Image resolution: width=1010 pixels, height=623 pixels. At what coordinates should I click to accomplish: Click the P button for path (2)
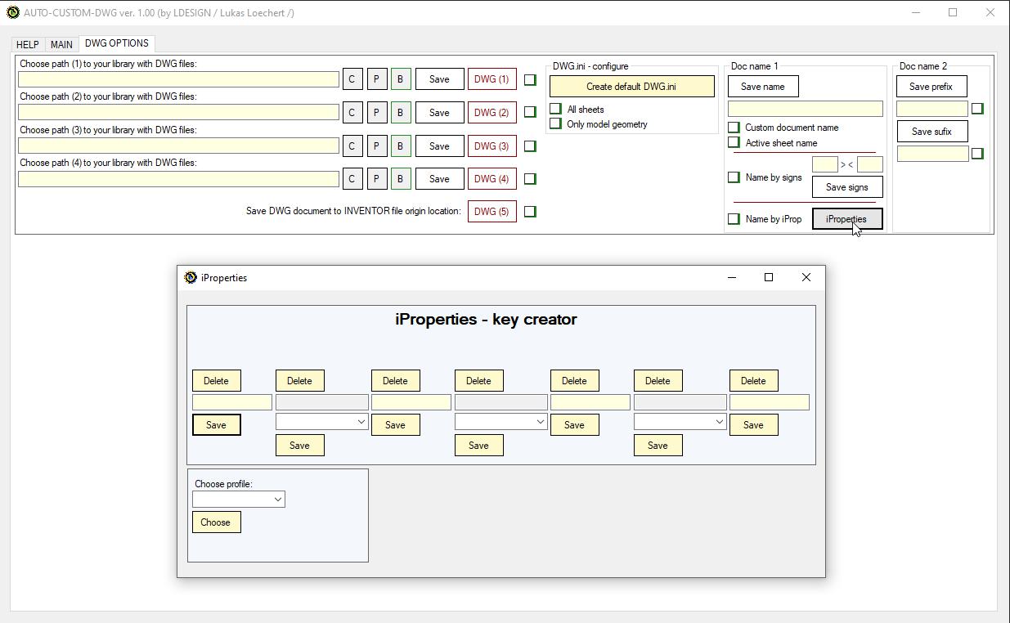376,112
